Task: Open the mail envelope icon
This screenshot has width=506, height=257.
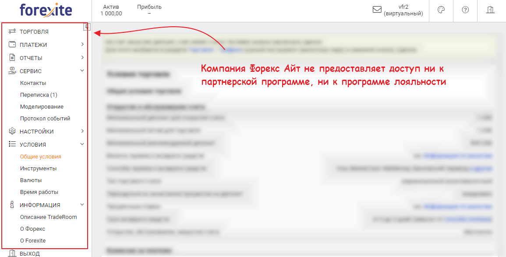Action: 377,10
